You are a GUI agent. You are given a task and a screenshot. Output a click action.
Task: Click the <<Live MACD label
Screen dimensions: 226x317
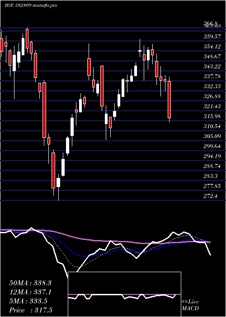190,305
